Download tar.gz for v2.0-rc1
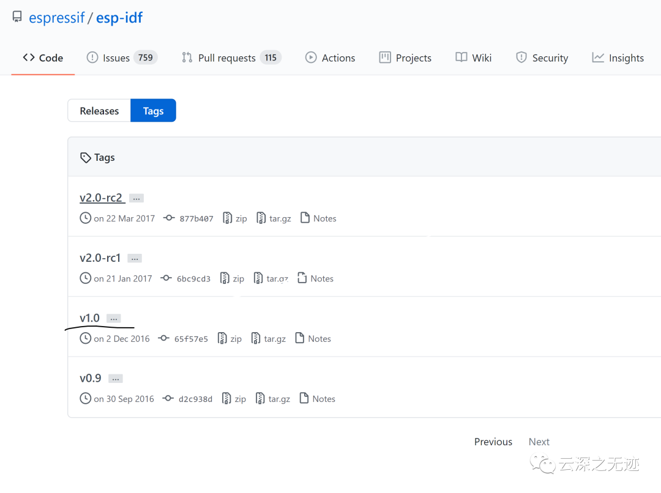Viewport: 661px width, 493px height. (277, 279)
